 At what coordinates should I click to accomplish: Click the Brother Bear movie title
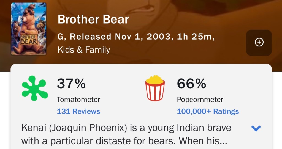93,20
